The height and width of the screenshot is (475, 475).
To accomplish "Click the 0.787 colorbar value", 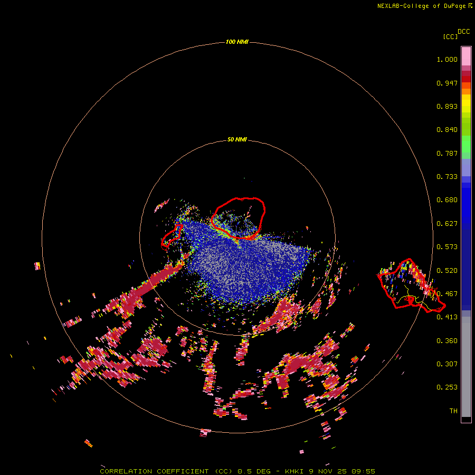I will click(x=447, y=153).
